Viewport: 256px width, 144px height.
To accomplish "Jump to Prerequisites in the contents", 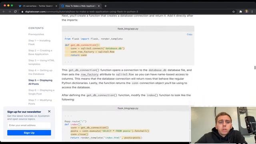I will tap(36, 34).
